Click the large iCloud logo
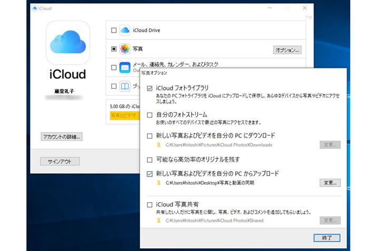Screen dimensions: 377x251 pyautogui.click(x=68, y=43)
